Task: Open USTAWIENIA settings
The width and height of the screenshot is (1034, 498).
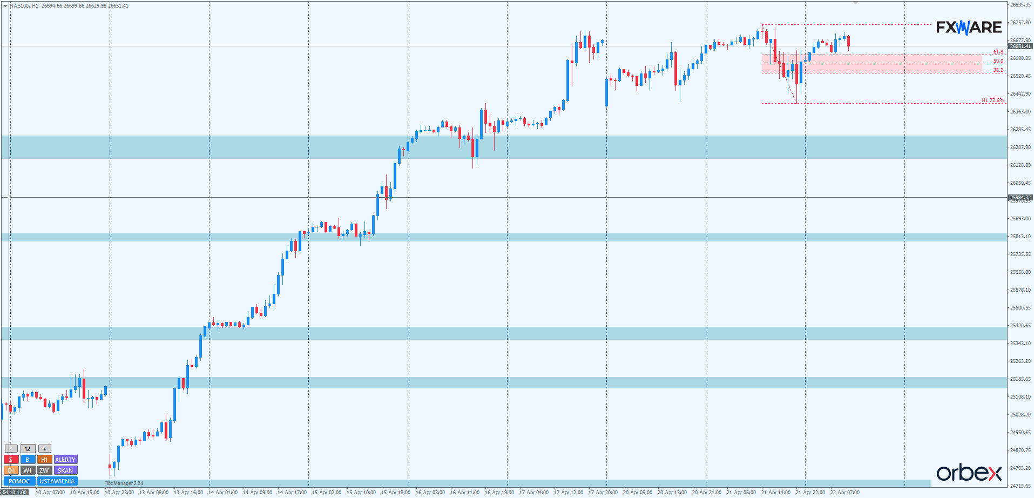Action: [57, 481]
